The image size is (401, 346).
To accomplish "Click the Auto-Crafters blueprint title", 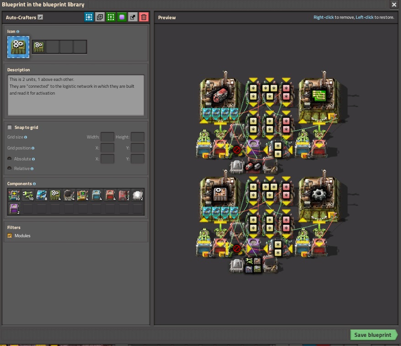I will coord(21,17).
